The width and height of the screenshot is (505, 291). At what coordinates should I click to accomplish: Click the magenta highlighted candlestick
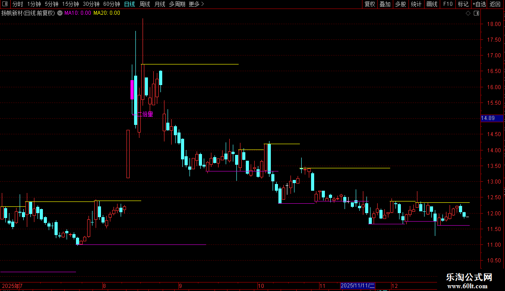(132, 90)
